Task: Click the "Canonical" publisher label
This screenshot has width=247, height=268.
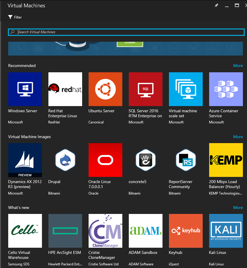Action: 96,122
